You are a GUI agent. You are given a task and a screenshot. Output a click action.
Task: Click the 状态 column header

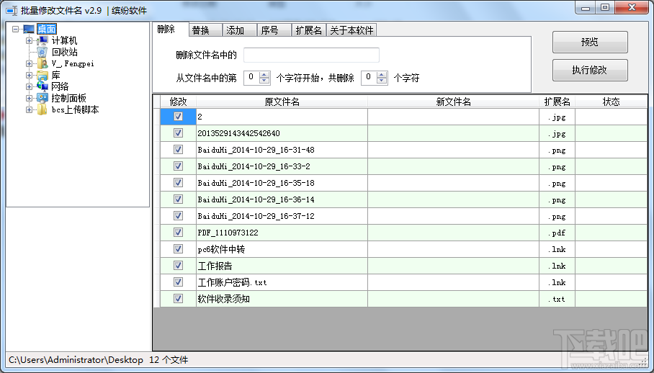611,102
